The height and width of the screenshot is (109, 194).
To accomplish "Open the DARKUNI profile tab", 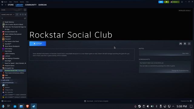I will tap(42, 5).
